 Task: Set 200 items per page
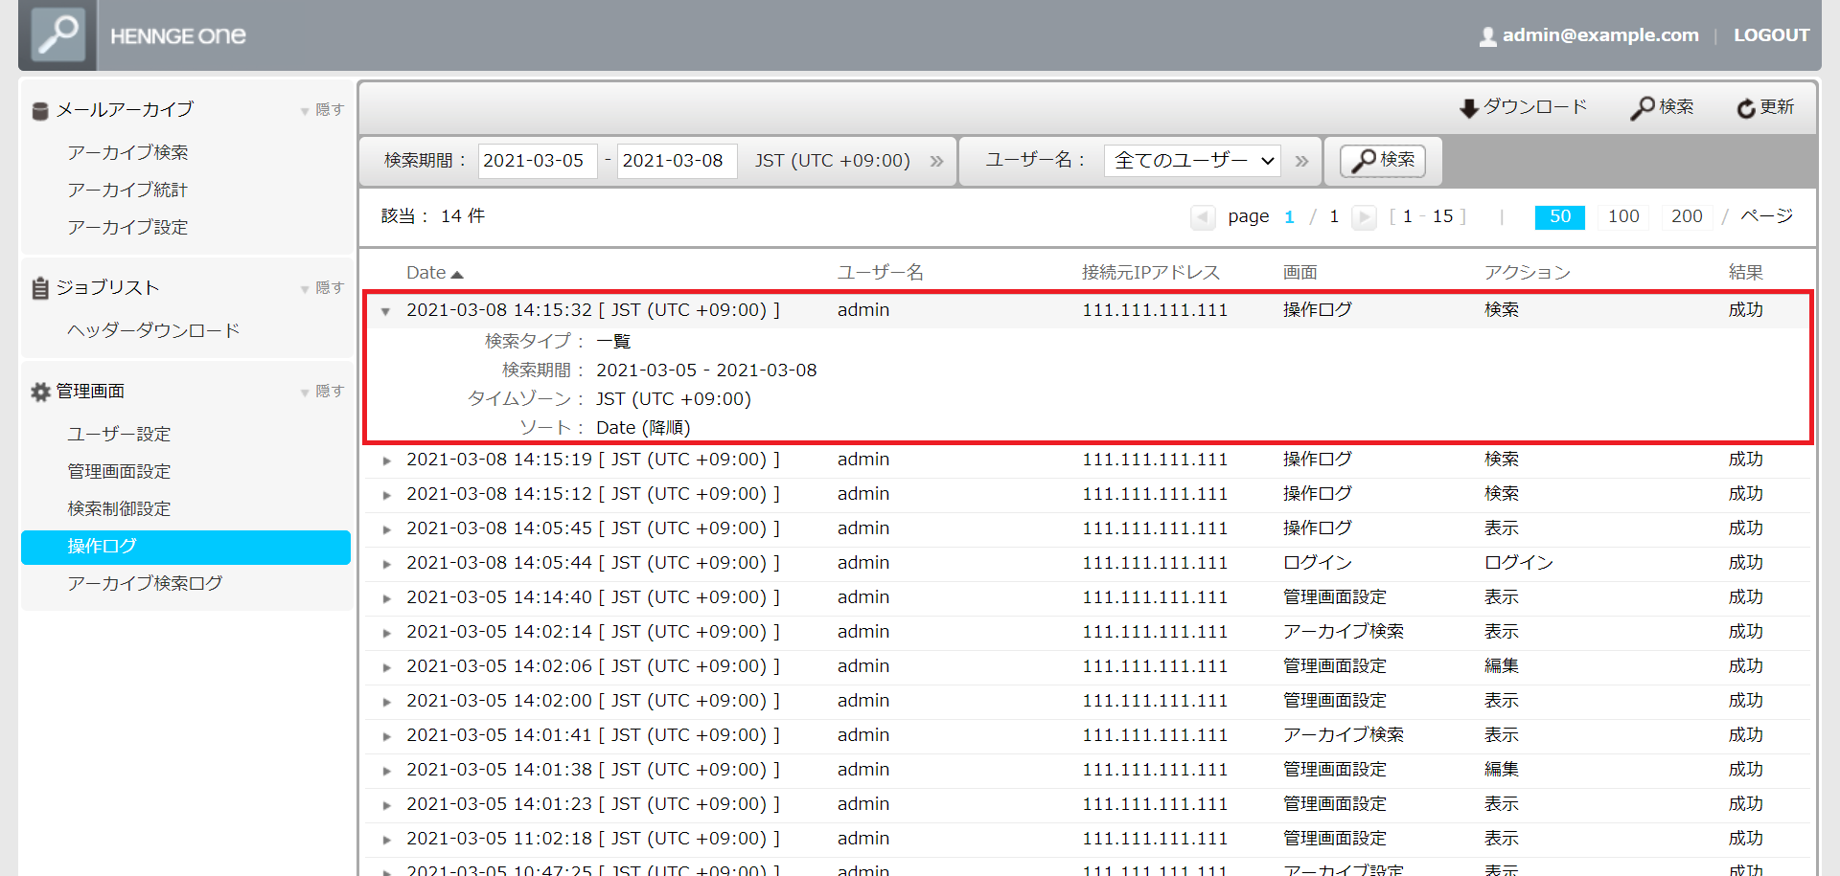[x=1687, y=217]
